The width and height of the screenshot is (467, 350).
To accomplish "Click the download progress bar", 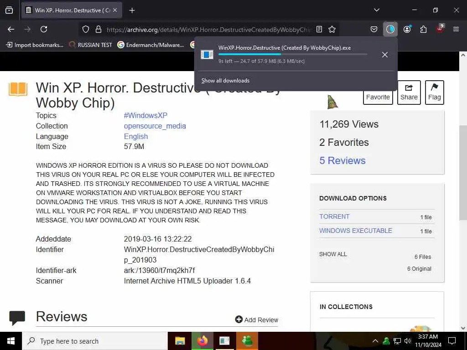I will tap(293, 54).
